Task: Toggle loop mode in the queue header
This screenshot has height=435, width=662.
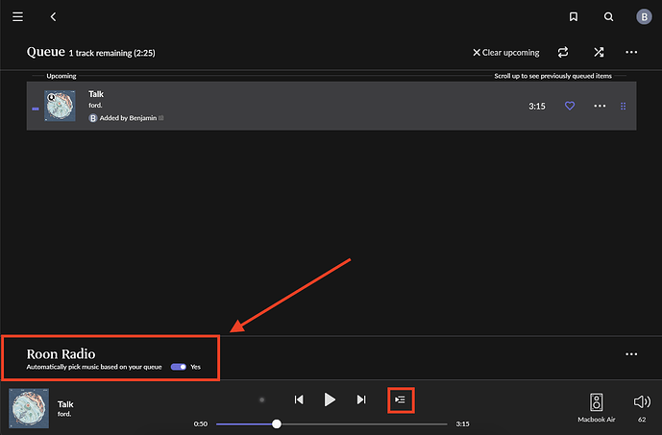Action: point(563,52)
